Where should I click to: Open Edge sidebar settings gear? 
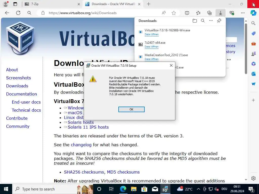(253, 178)
